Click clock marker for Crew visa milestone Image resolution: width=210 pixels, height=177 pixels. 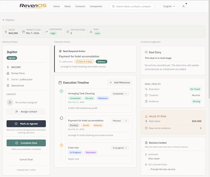pyautogui.click(x=61, y=145)
